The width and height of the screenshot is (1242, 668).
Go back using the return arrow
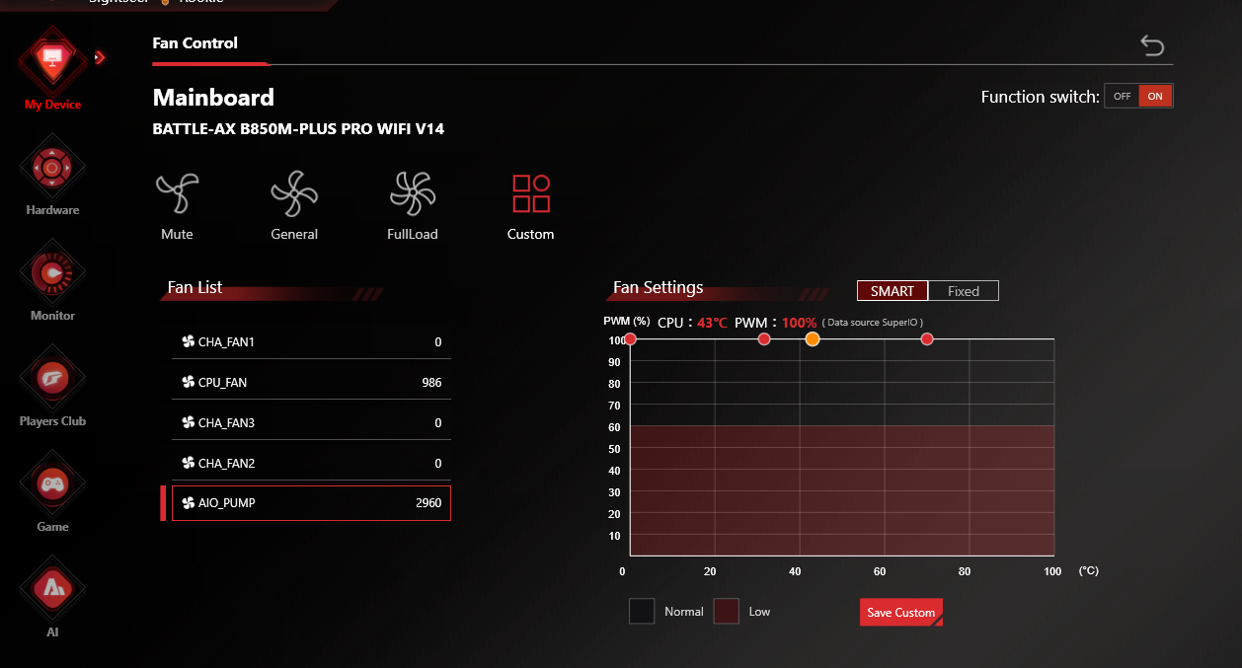(x=1152, y=45)
